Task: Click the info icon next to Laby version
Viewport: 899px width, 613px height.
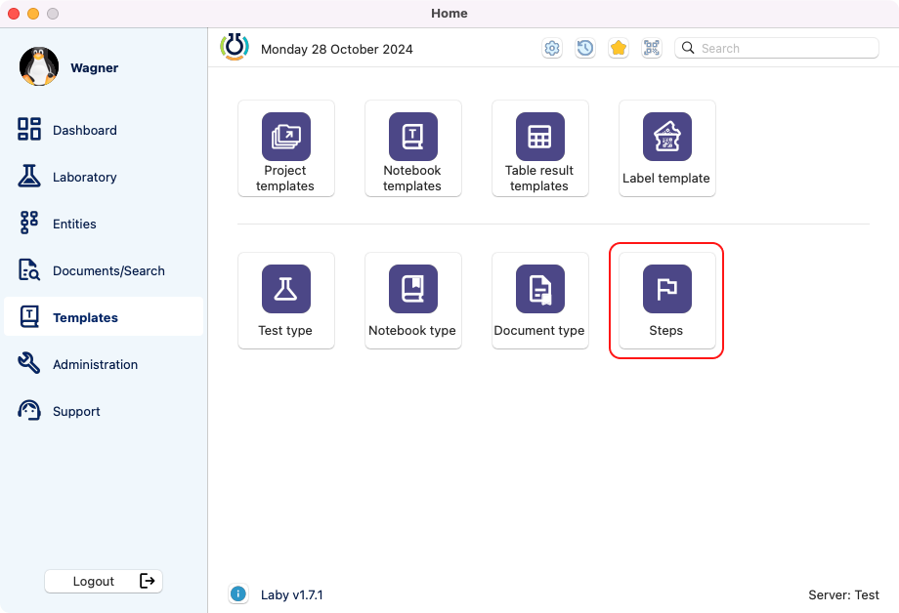Action: 237,594
